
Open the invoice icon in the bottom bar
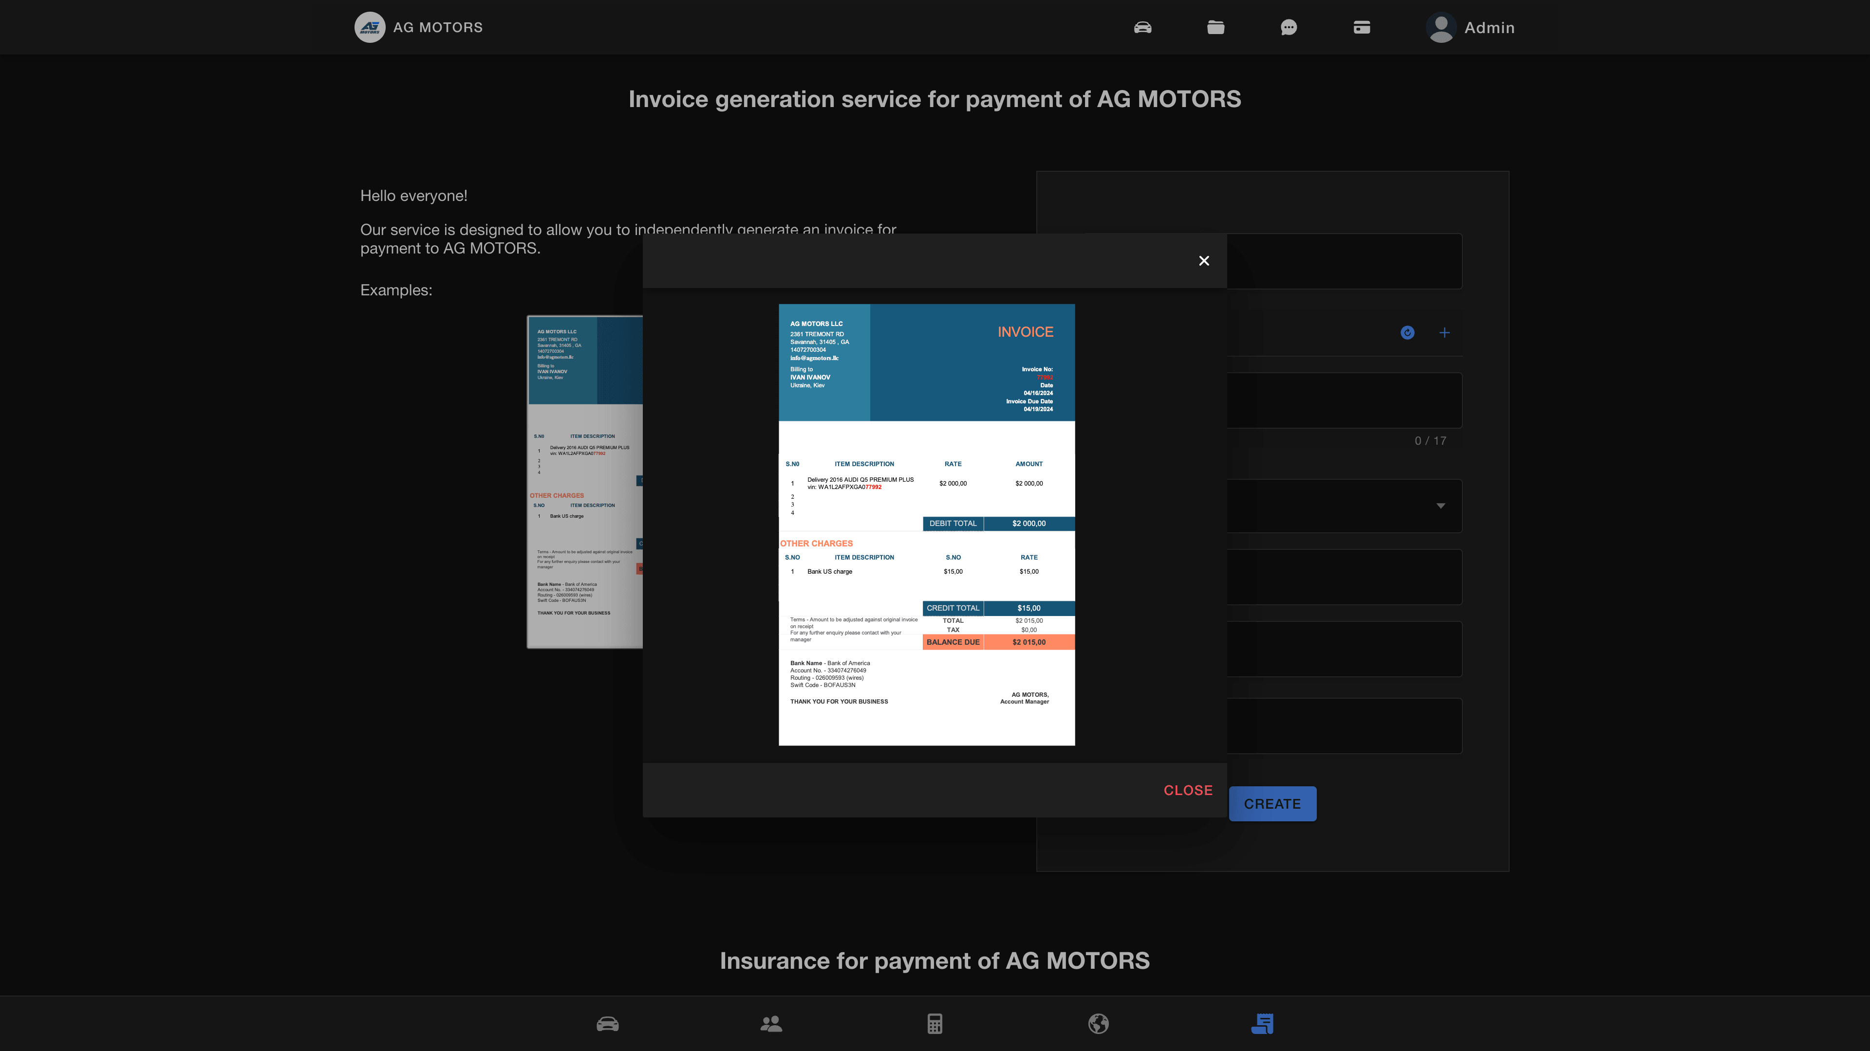click(1262, 1023)
